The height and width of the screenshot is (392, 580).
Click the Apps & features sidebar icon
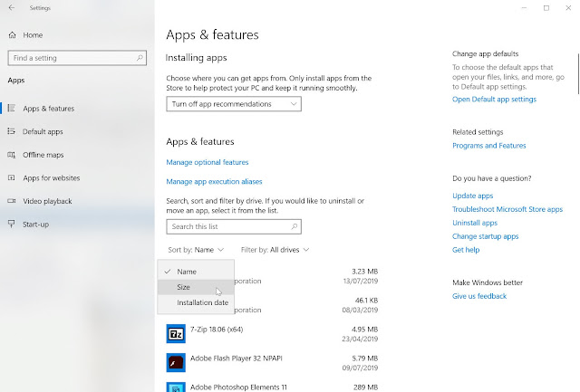point(11,108)
